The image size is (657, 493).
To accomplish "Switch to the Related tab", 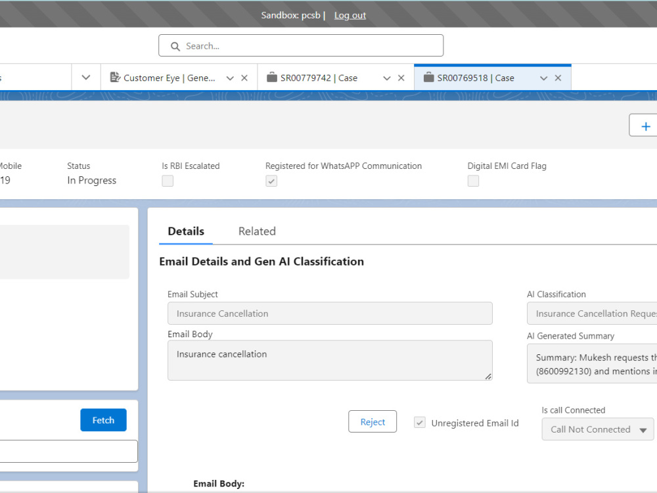I will pos(257,231).
